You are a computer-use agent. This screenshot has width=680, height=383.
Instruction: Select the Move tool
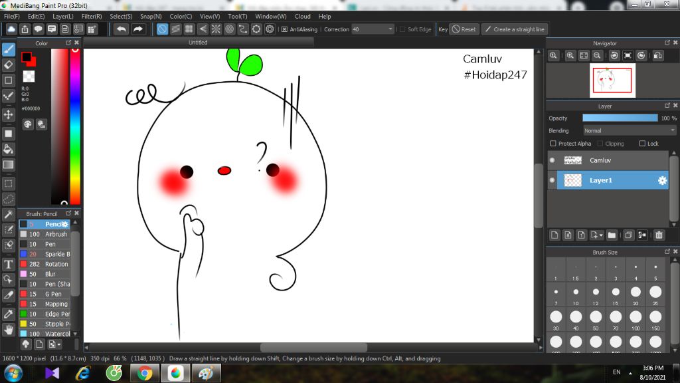click(8, 114)
